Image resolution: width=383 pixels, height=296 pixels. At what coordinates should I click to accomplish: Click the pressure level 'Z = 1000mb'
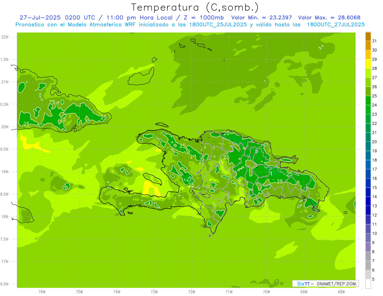tap(204, 18)
